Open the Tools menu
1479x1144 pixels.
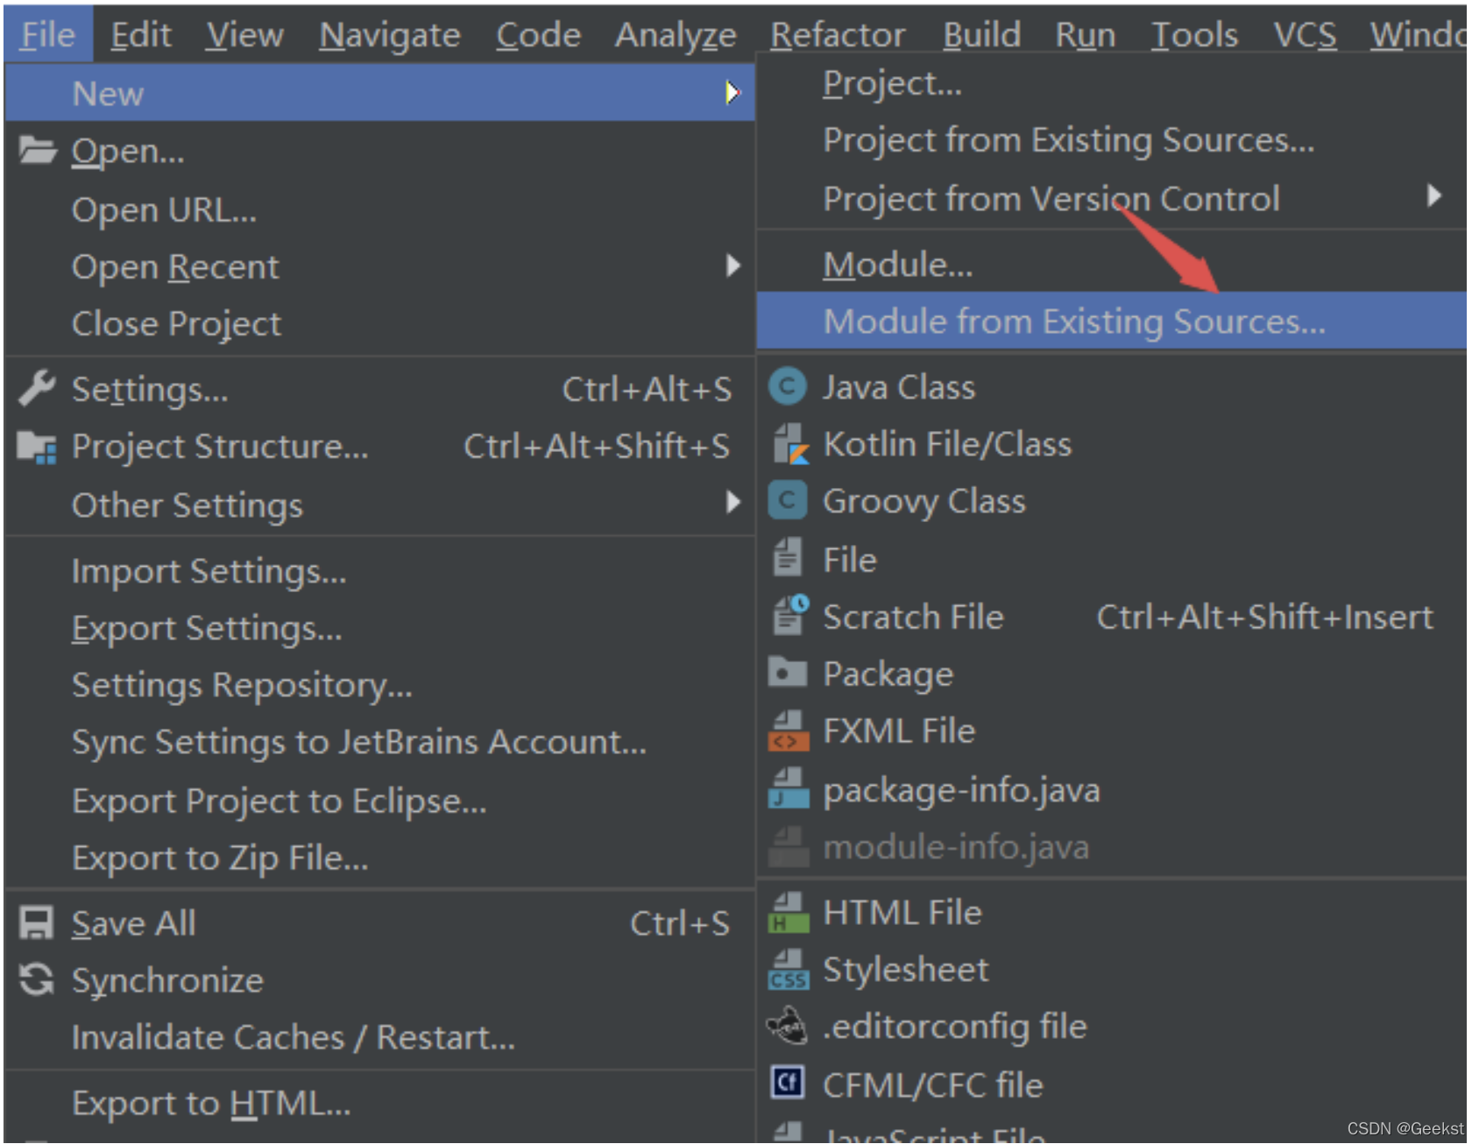(1194, 35)
